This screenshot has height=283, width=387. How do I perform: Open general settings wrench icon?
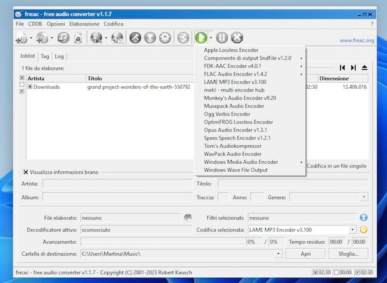[135, 38]
